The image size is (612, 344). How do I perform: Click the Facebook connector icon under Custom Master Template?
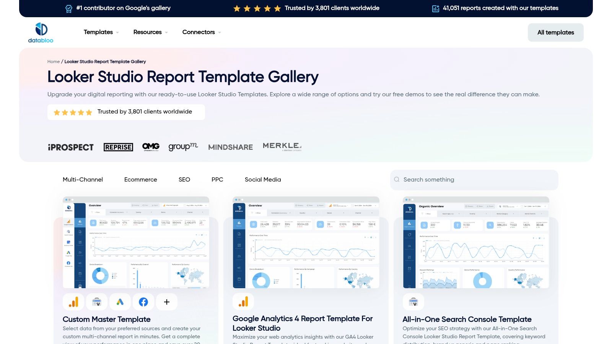pos(143,302)
